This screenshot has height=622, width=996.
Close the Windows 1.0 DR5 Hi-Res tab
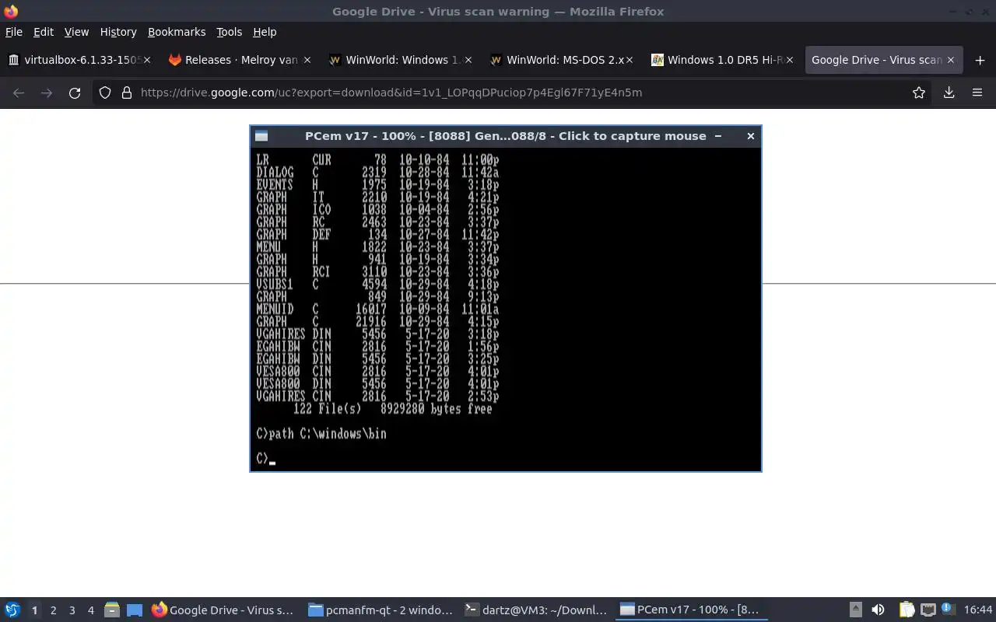[790, 60]
